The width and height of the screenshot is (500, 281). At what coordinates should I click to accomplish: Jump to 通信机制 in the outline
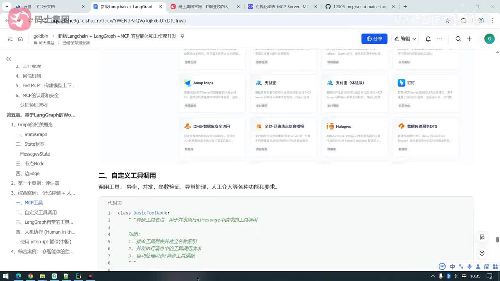[28, 76]
